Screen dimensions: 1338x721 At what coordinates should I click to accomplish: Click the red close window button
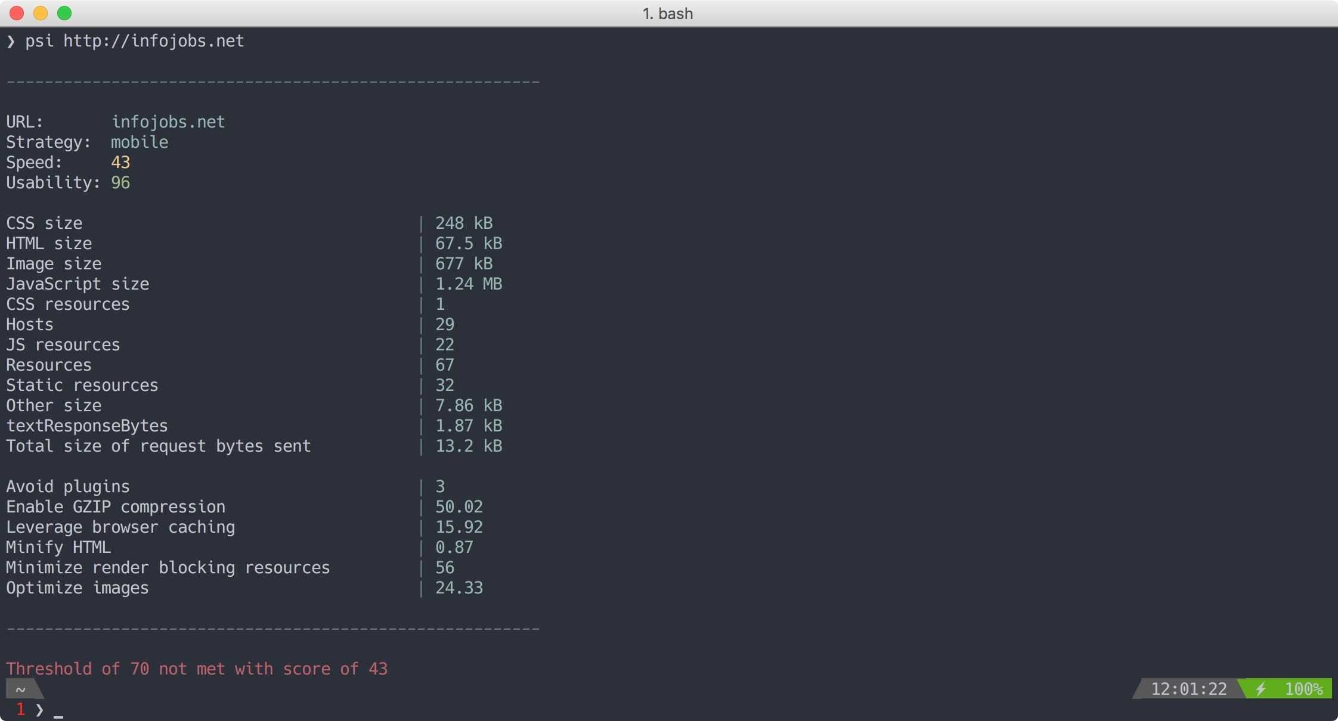coord(17,13)
